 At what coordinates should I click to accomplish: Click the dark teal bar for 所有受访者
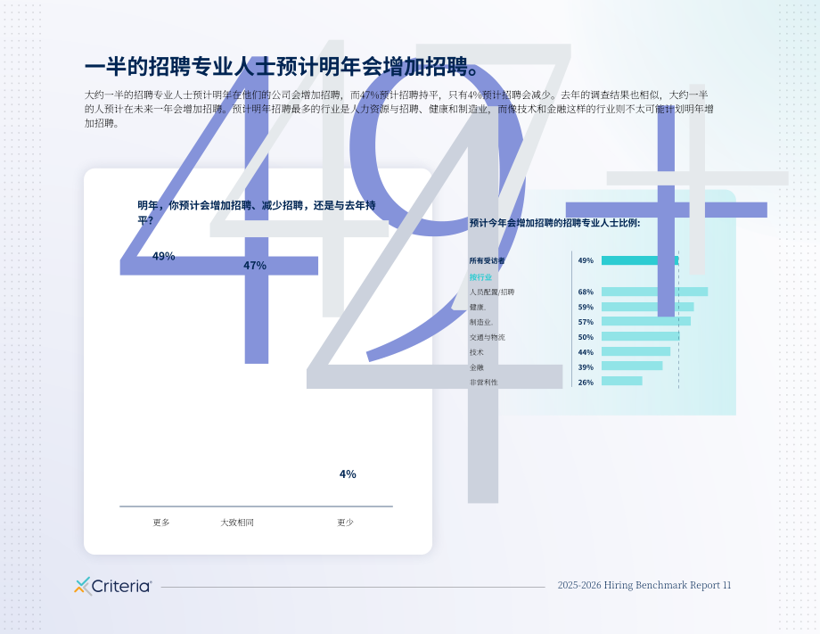coord(640,260)
